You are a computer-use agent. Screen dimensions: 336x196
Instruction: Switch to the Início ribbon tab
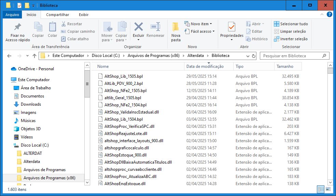[x=31, y=15]
